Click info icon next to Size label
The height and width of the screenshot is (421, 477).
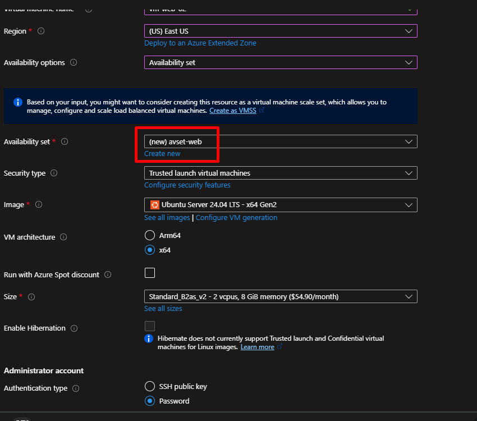(x=31, y=297)
